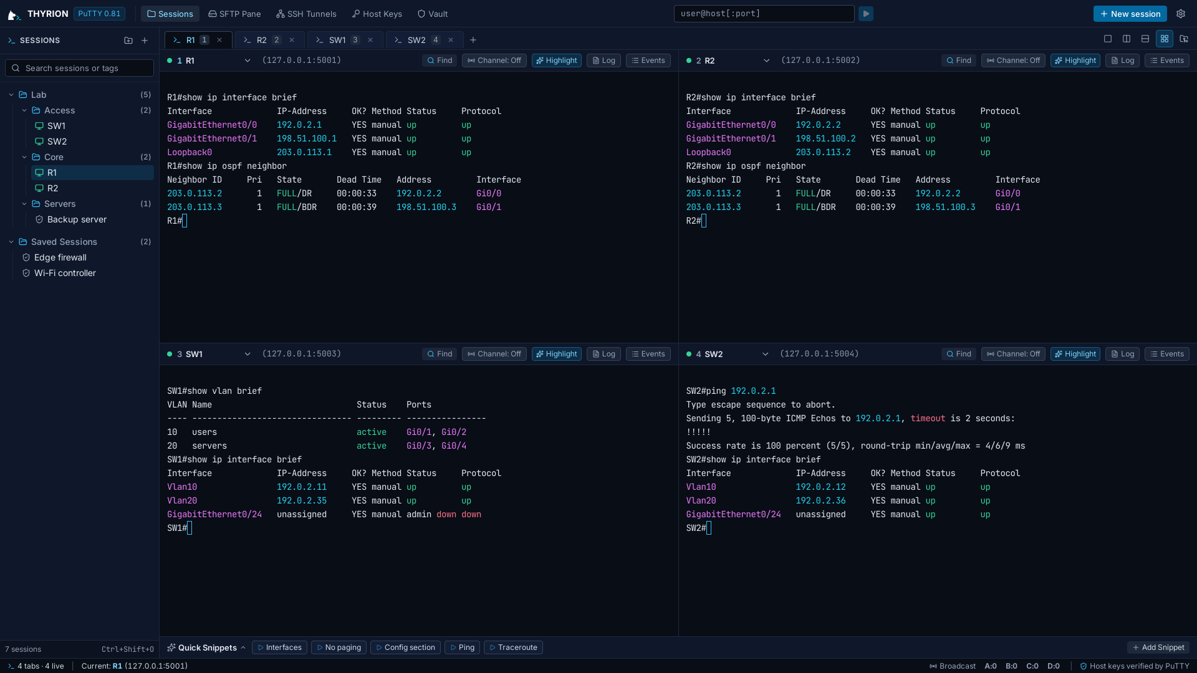Open the Host Keys section

(x=377, y=14)
